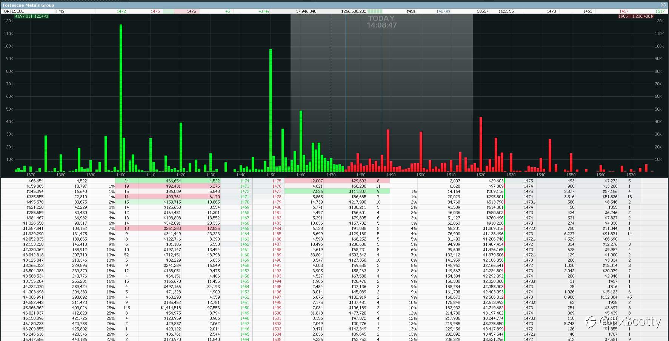Select bid level 1474 in depth table
669x341 pixels.
[245, 181]
